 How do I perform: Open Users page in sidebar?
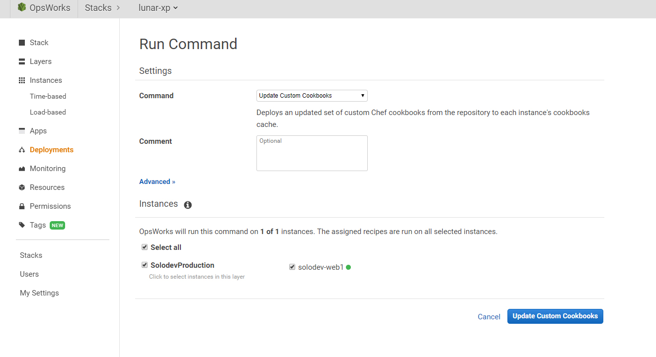point(29,274)
